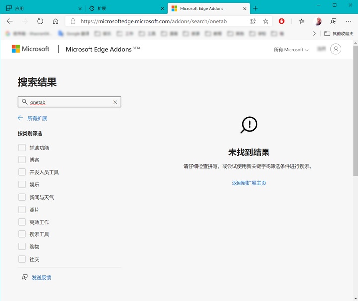Image resolution: width=358 pixels, height=301 pixels.
Task: Go back using the browser back arrow
Action: 10,21
